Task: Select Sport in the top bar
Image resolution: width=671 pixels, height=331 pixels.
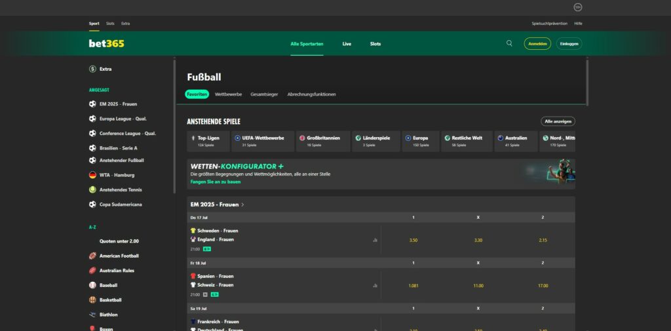Action: (94, 24)
